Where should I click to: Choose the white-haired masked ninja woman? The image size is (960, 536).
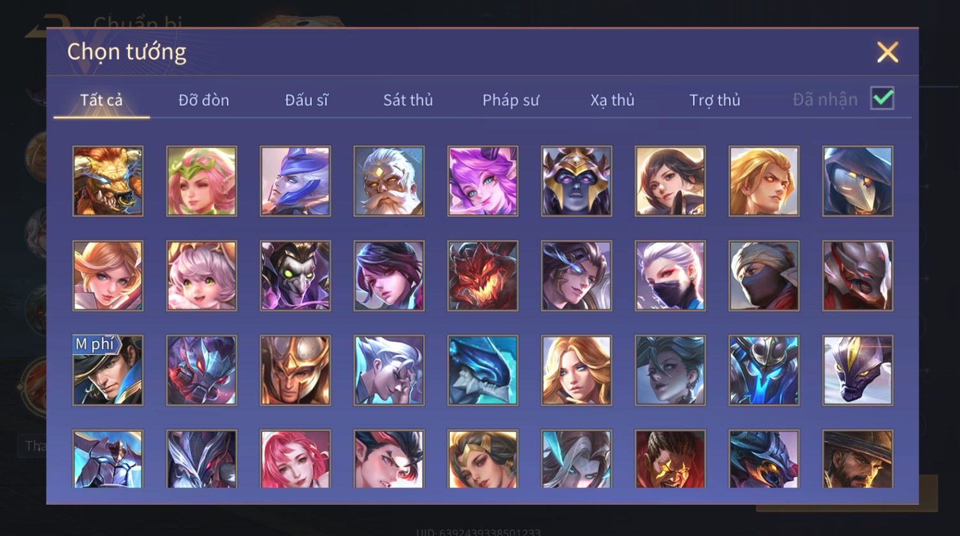point(670,275)
